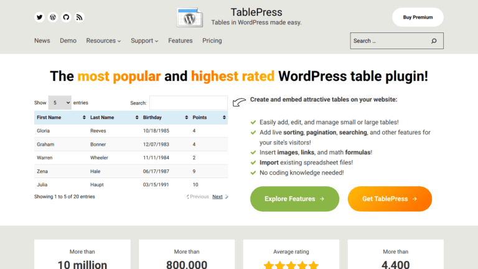Viewport: 478px width, 269px height.
Task: Go to the Demo page
Action: (x=68, y=41)
